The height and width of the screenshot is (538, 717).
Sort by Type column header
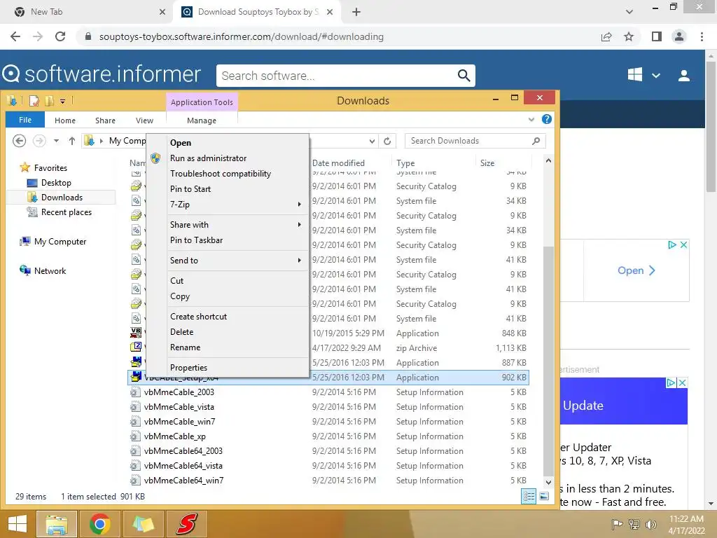coord(405,163)
